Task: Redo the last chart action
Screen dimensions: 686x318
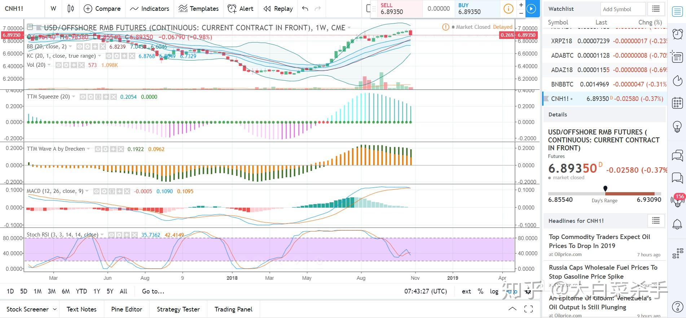Action: [318, 8]
